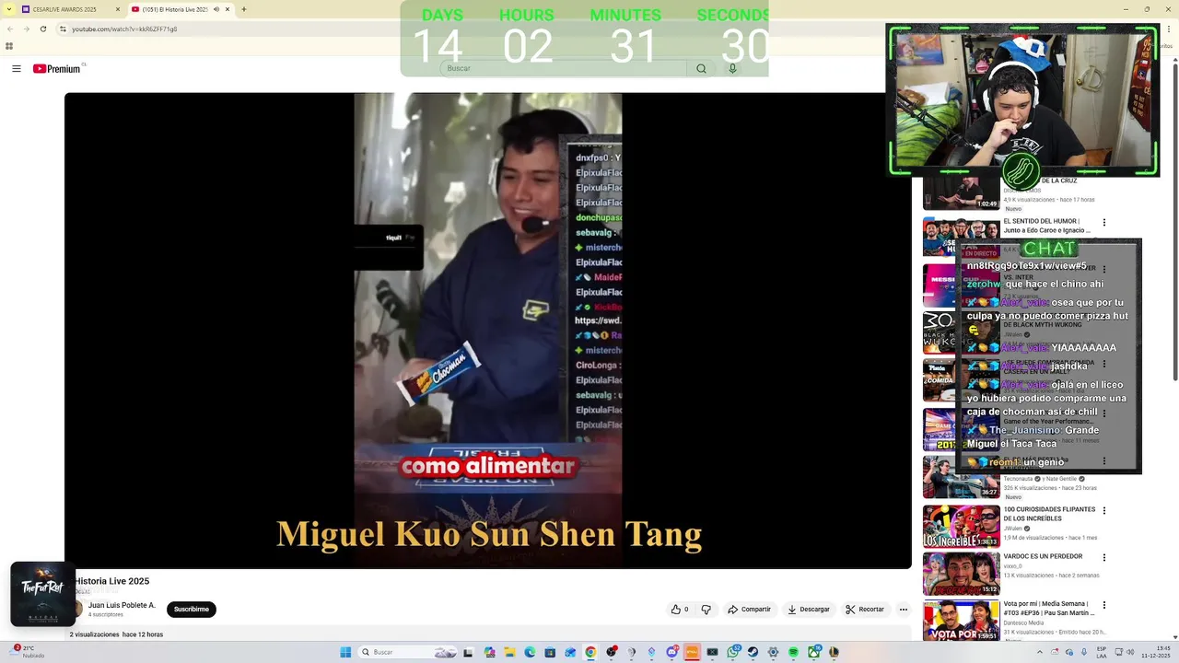Share the video via Compartir
Image resolution: width=1179 pixels, height=663 pixels.
749,609
